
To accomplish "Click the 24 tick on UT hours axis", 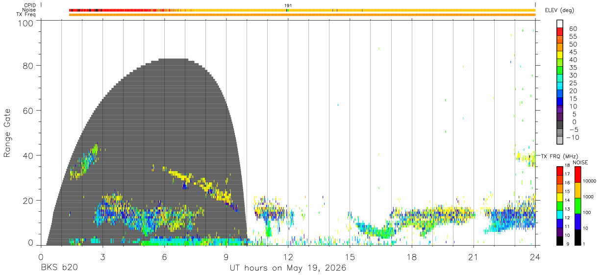I will point(535,256).
